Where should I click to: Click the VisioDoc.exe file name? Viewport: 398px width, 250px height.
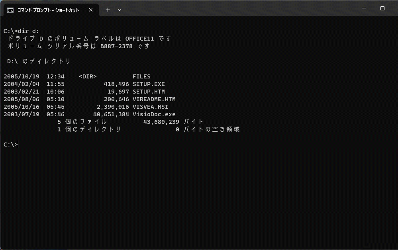[x=154, y=114]
